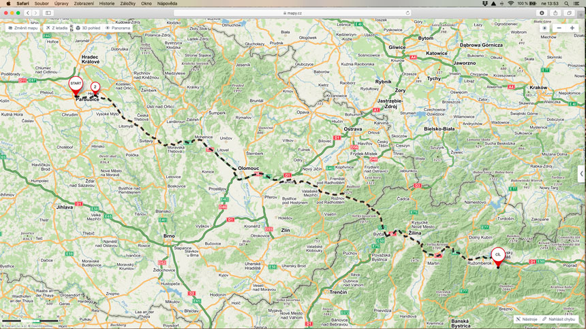
Task: Toggle Safari sidebar view
Action: (48, 12)
